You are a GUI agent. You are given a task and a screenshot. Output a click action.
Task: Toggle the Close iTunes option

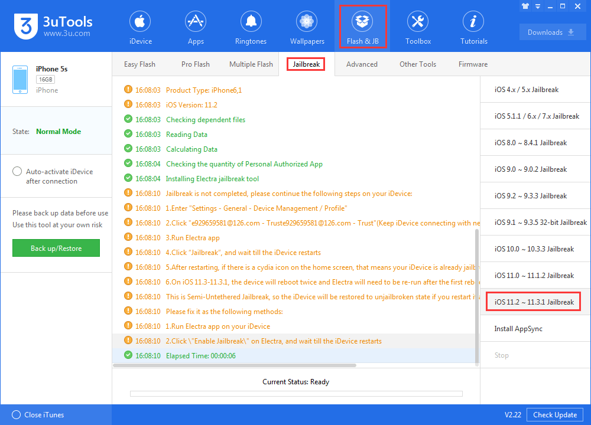tap(16, 415)
